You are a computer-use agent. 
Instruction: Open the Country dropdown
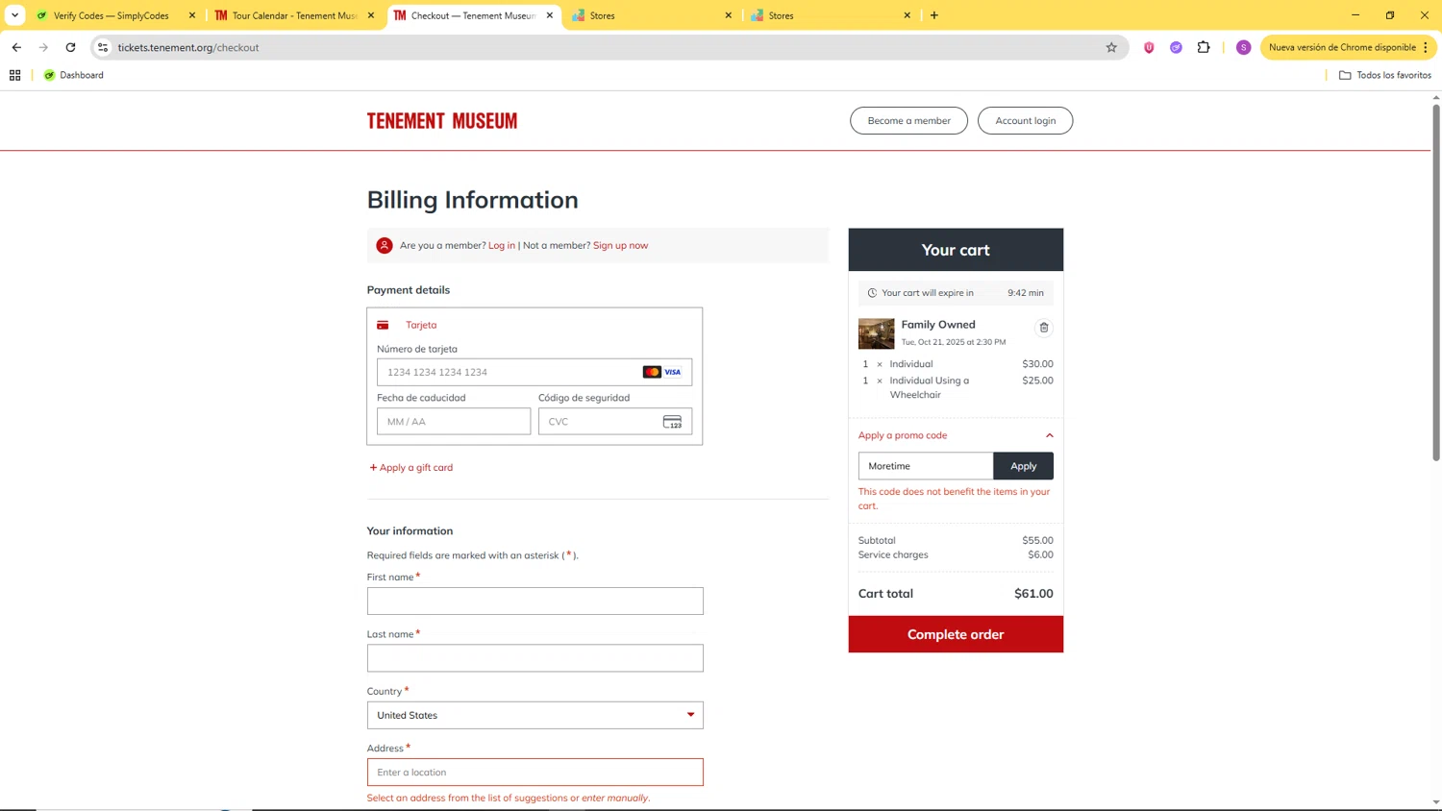tap(535, 715)
